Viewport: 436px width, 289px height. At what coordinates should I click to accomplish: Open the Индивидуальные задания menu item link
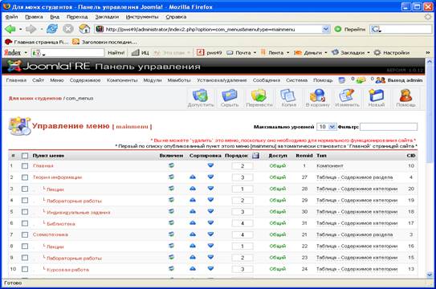[79, 212]
